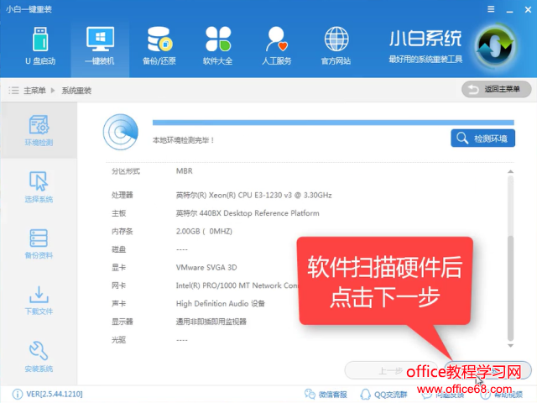Click the 本地环境检测完毕 status text
Viewport: 537px width, 403px height.
pos(183,140)
